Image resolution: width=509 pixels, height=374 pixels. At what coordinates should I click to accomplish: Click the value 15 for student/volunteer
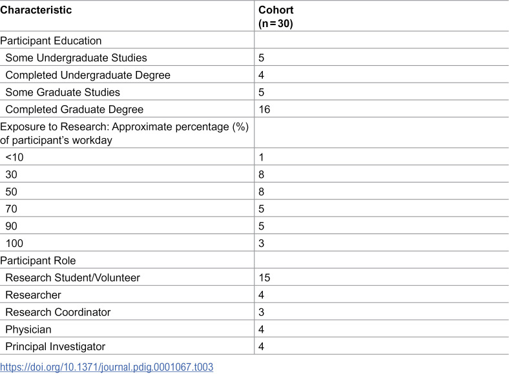(x=264, y=277)
